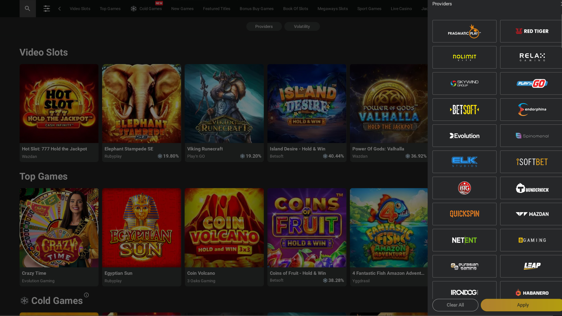Open the Crazy Time game thumbnail
562x316 pixels.
point(59,228)
